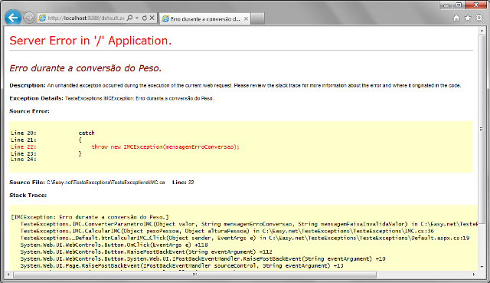Close the Internet Explorer window
The height and width of the screenshot is (283, 490).
(x=475, y=5)
